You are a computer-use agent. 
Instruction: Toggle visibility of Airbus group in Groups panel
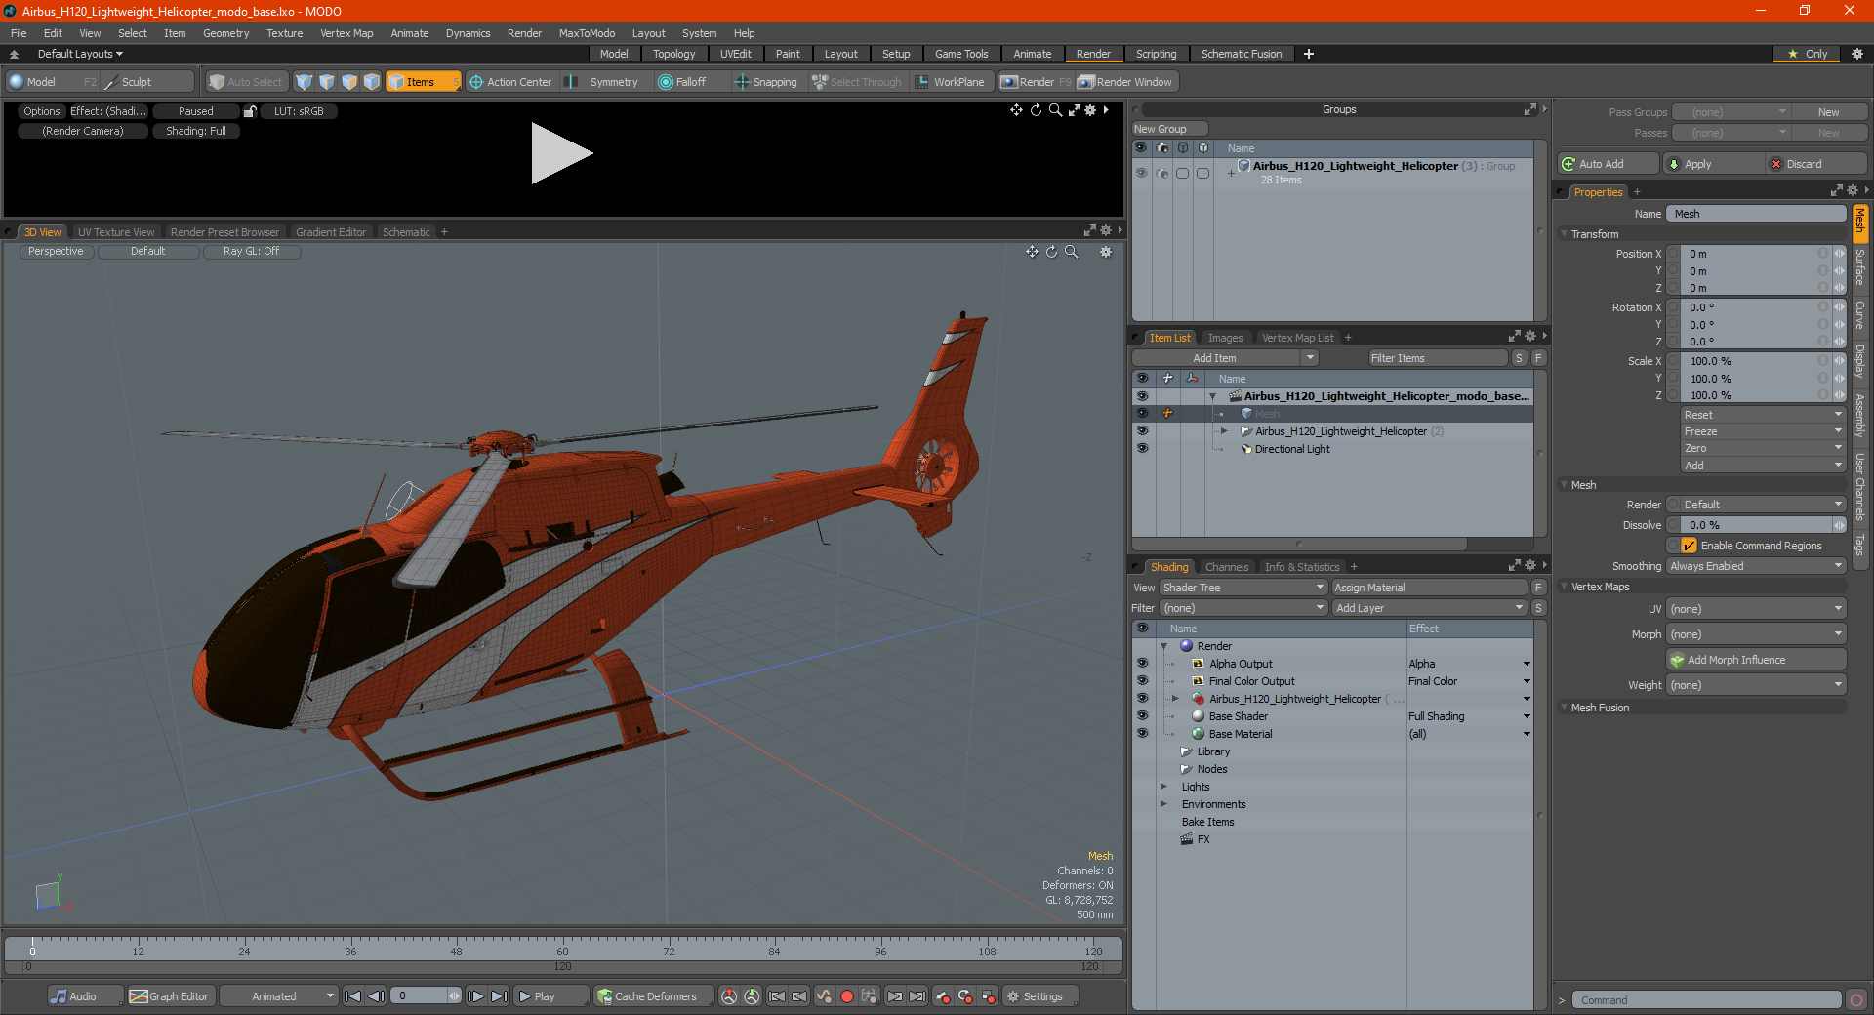pyautogui.click(x=1141, y=173)
